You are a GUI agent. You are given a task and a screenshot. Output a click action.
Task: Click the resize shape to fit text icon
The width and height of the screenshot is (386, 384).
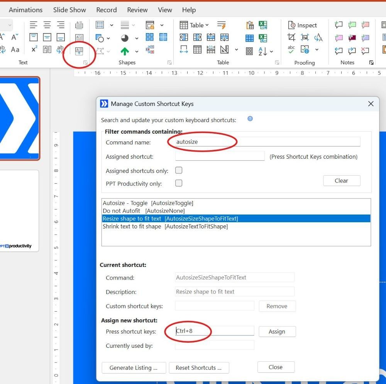(x=79, y=51)
